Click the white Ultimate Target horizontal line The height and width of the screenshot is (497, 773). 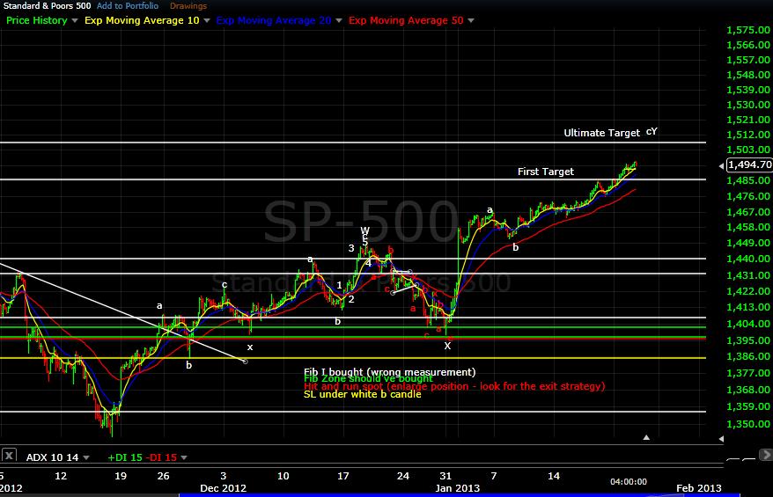(x=352, y=143)
